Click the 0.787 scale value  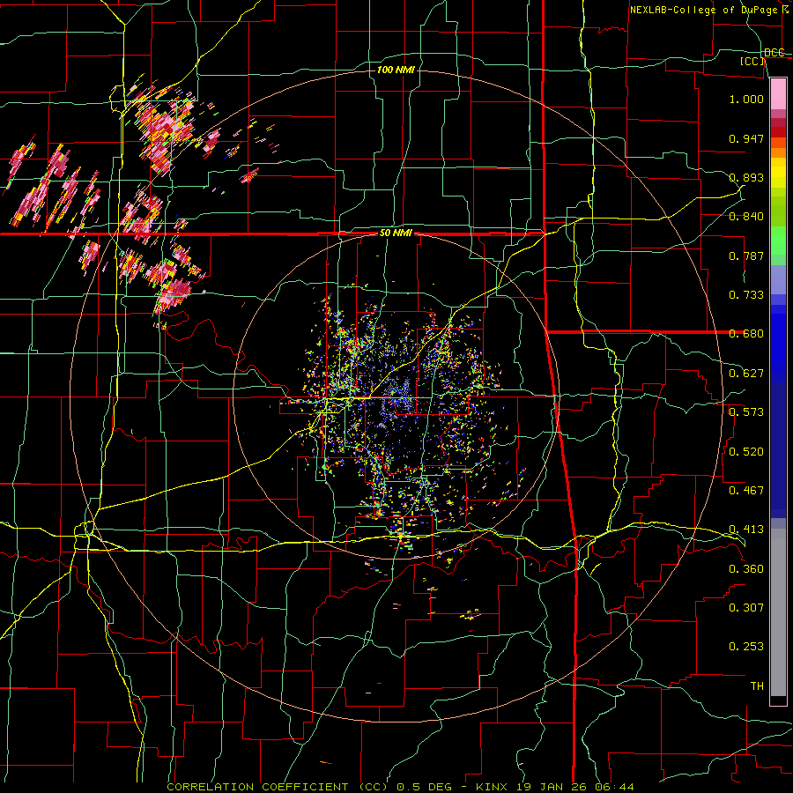pos(746,256)
